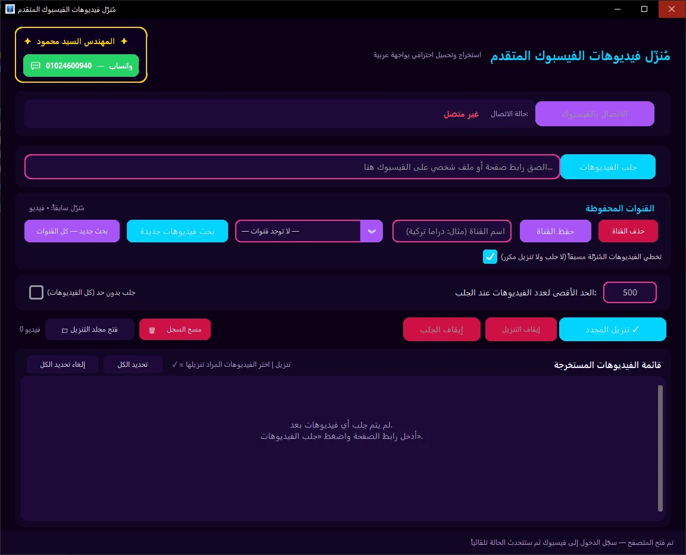Enable جلب بدون حد checkbox
Viewport: 686px width, 555px height.
pos(36,292)
